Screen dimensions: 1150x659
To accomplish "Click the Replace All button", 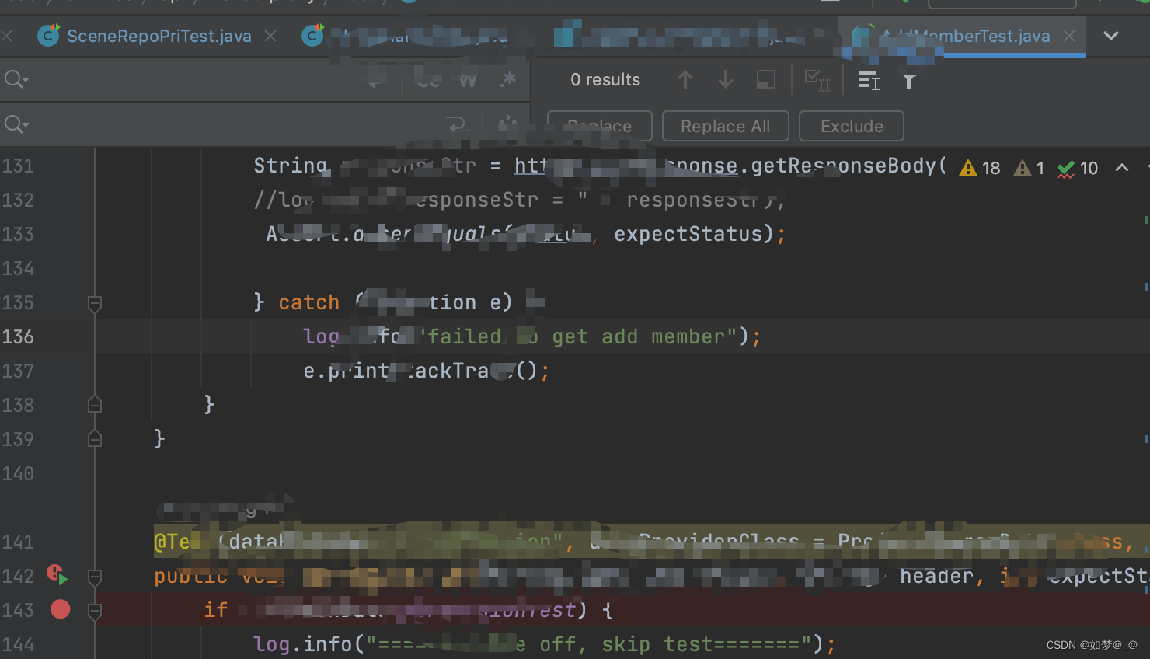I will pyautogui.click(x=725, y=126).
